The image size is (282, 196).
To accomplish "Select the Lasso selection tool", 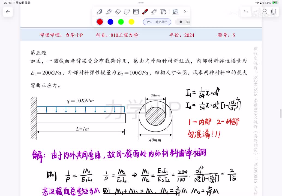I will click(127, 12).
